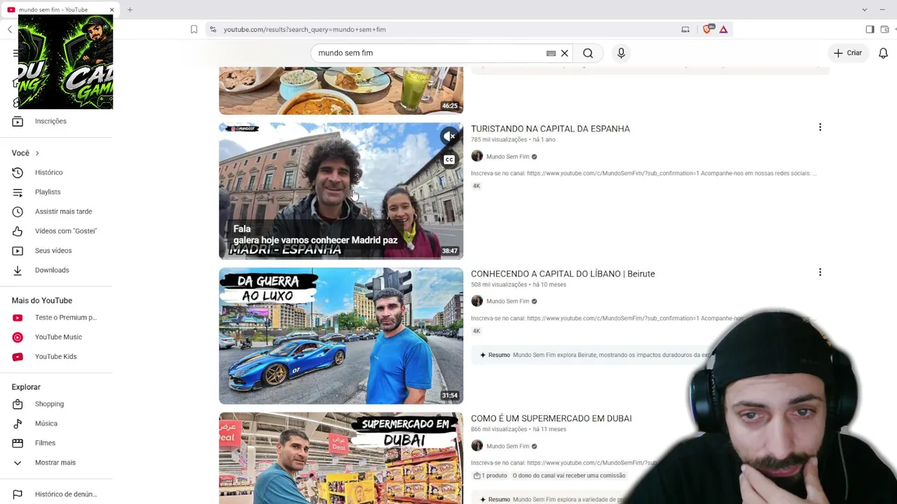Select the 'mundo sem fim - YouTube' tab
Viewport: 897px width, 504px height.
60,10
